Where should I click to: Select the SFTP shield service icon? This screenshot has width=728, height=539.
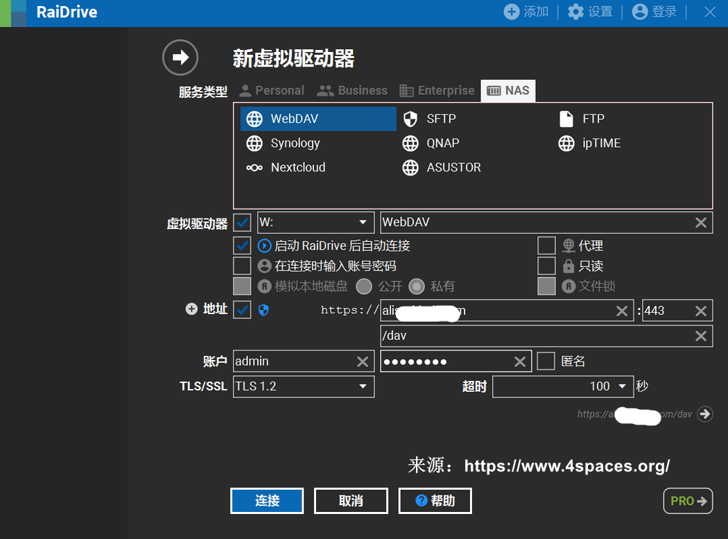pyautogui.click(x=410, y=119)
